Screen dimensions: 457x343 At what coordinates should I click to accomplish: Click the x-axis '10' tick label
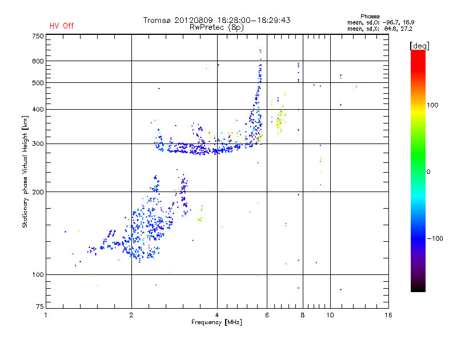(x=330, y=315)
